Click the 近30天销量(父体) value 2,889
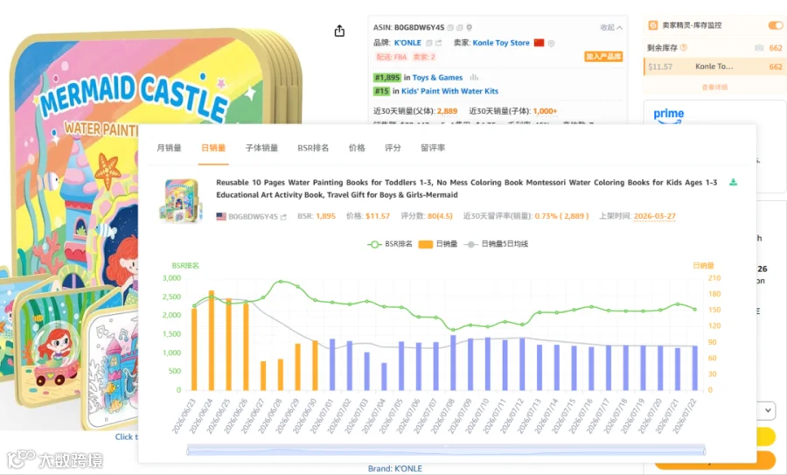This screenshot has height=475, width=787. [447, 111]
